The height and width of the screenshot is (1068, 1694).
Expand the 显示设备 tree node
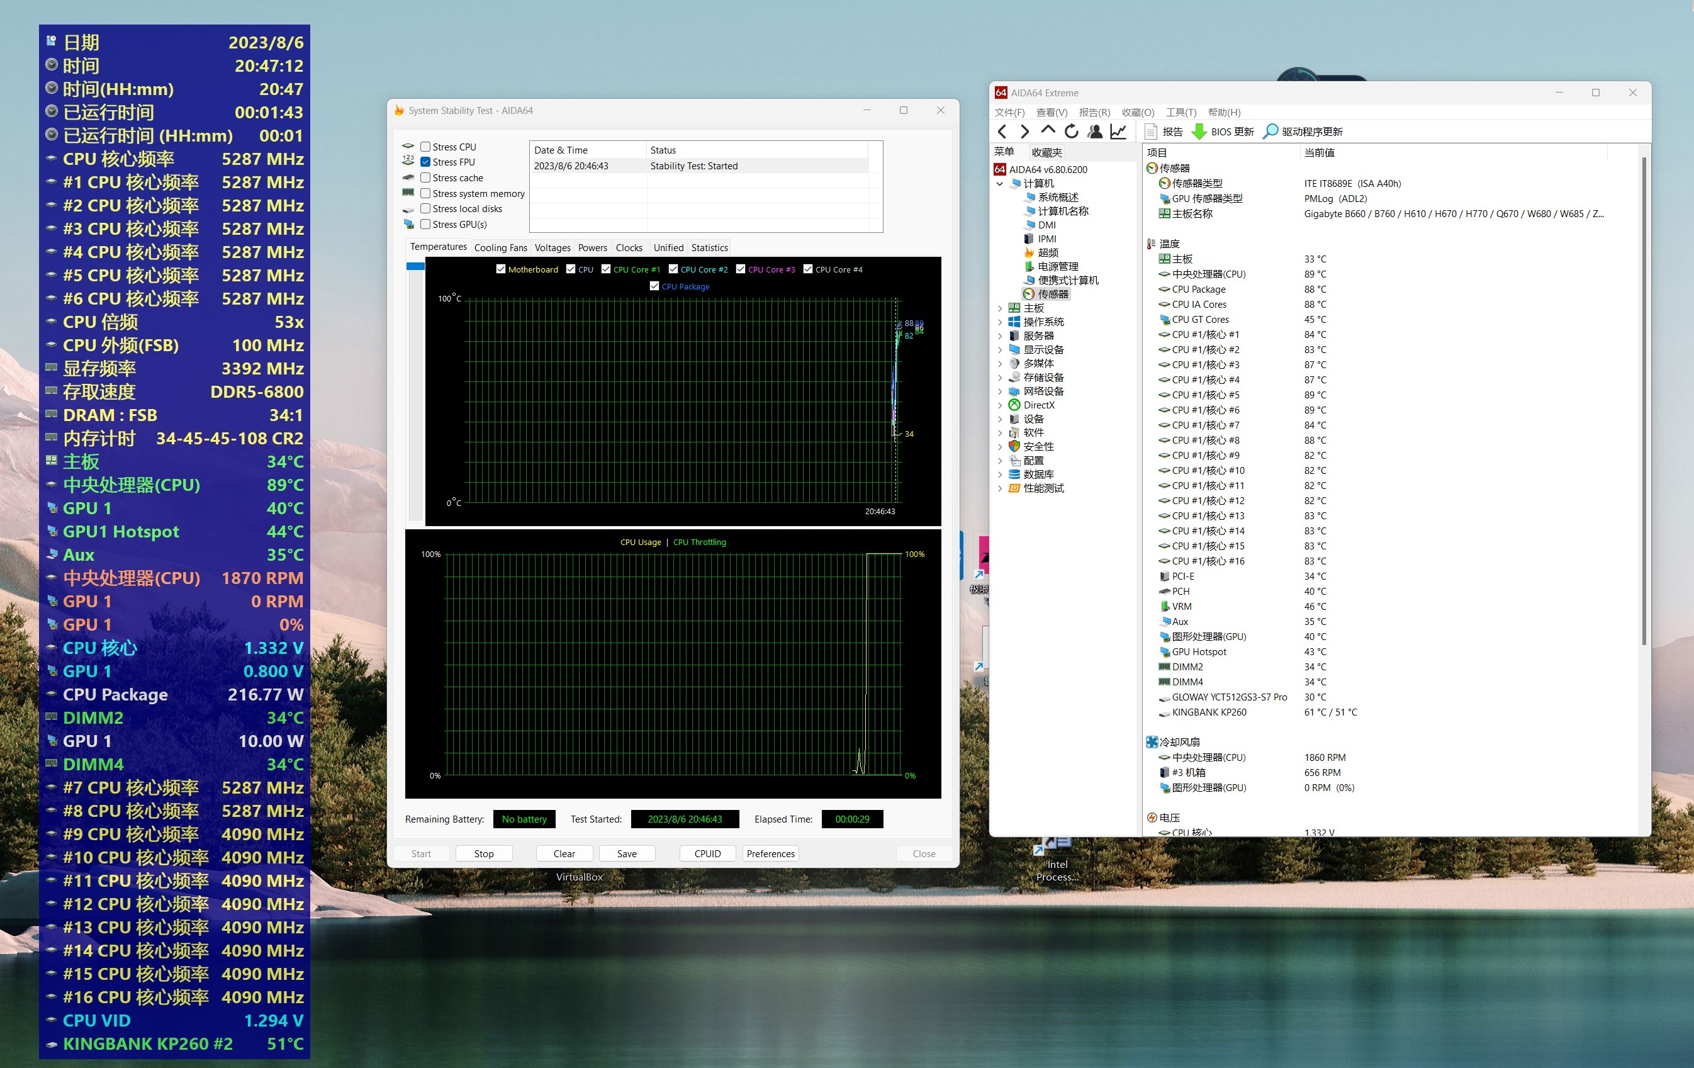(1000, 350)
